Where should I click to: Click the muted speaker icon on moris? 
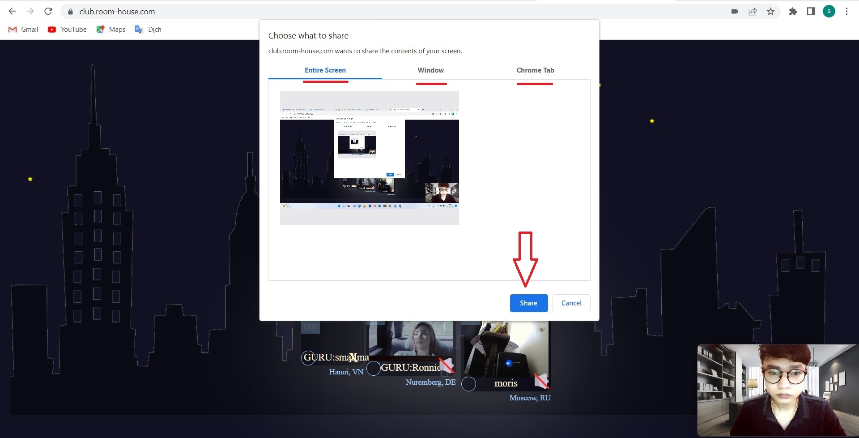pyautogui.click(x=541, y=381)
